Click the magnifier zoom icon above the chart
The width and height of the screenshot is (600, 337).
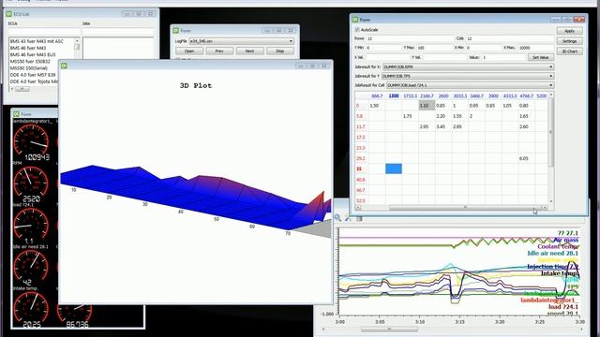pyautogui.click(x=337, y=218)
